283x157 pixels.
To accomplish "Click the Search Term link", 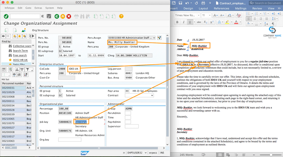I will 20,51.
